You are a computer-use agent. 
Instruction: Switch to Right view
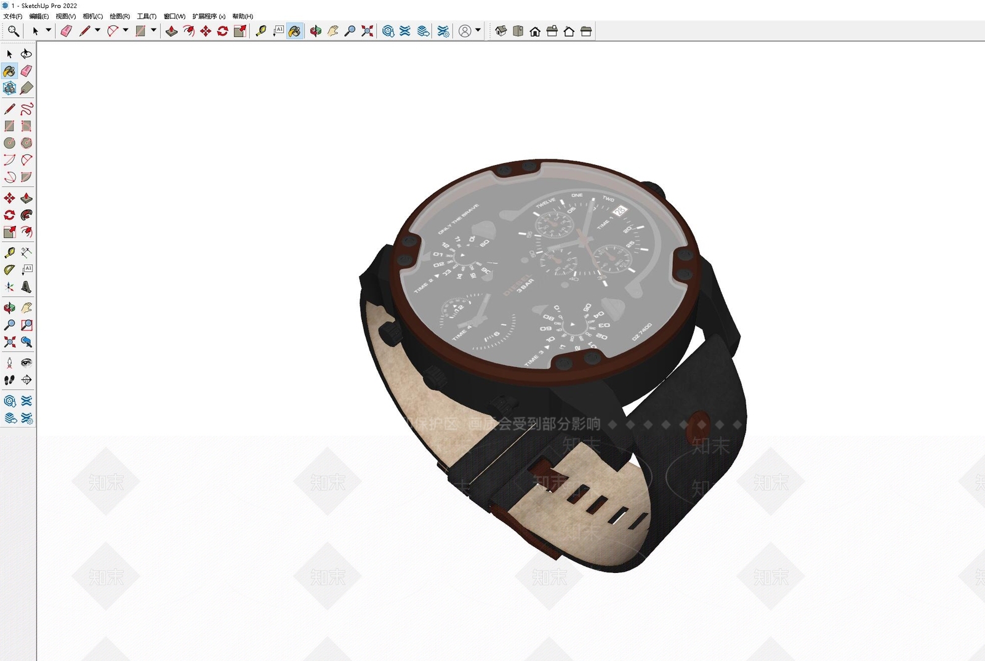click(x=552, y=31)
